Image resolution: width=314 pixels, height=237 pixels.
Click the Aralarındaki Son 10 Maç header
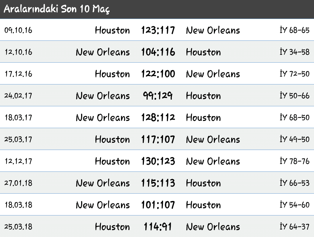57,9
